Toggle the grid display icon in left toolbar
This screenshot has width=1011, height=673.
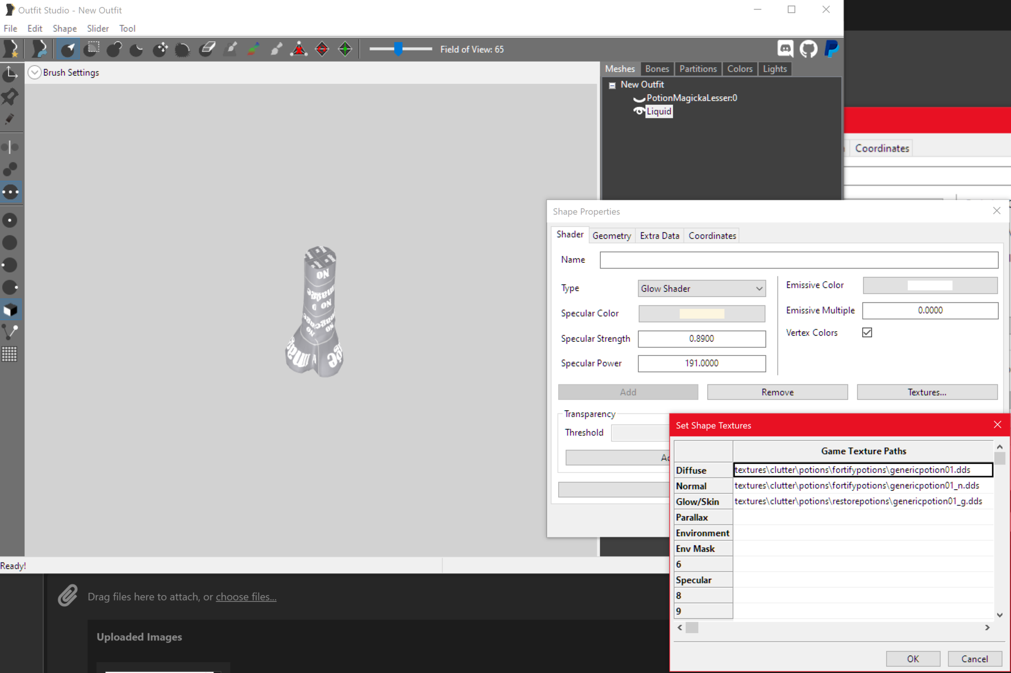coord(10,354)
